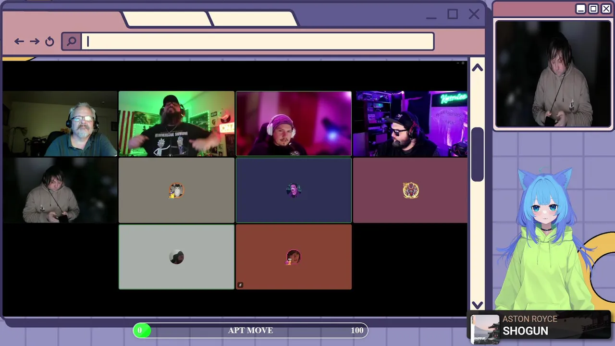Switch to the second blank browser tab
Viewport: 615px width, 346px height.
(254, 19)
